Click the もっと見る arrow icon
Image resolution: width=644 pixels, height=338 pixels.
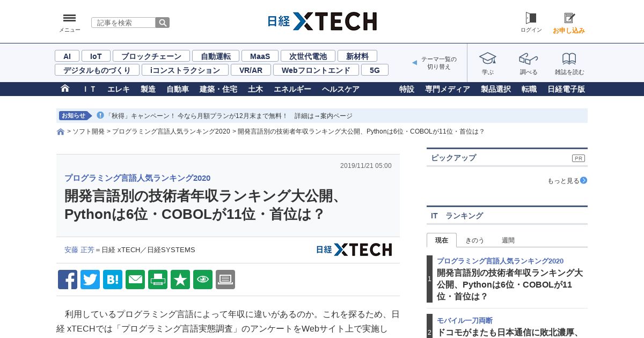click(583, 181)
